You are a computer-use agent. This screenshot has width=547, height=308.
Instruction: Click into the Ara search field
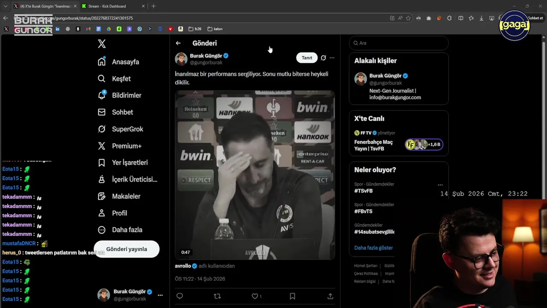click(x=399, y=43)
